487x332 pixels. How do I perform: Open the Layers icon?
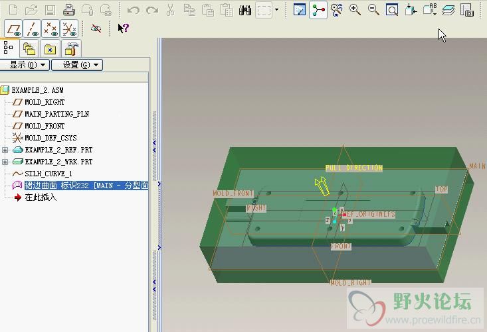[448, 10]
